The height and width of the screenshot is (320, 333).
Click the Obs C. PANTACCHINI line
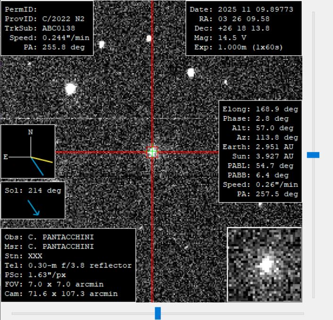click(49, 237)
